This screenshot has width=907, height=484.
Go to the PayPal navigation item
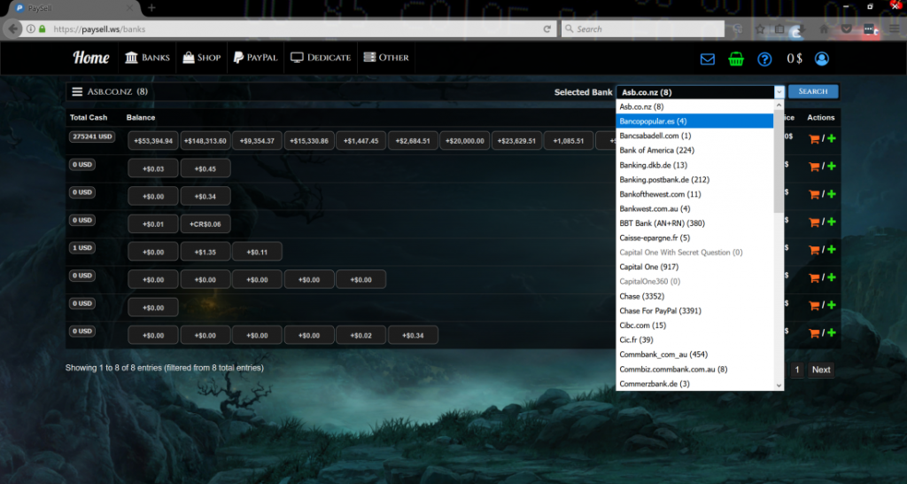point(256,58)
